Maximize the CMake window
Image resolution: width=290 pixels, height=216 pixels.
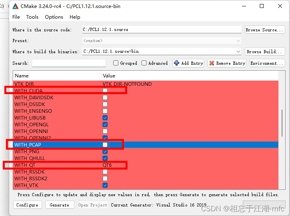coord(262,6)
